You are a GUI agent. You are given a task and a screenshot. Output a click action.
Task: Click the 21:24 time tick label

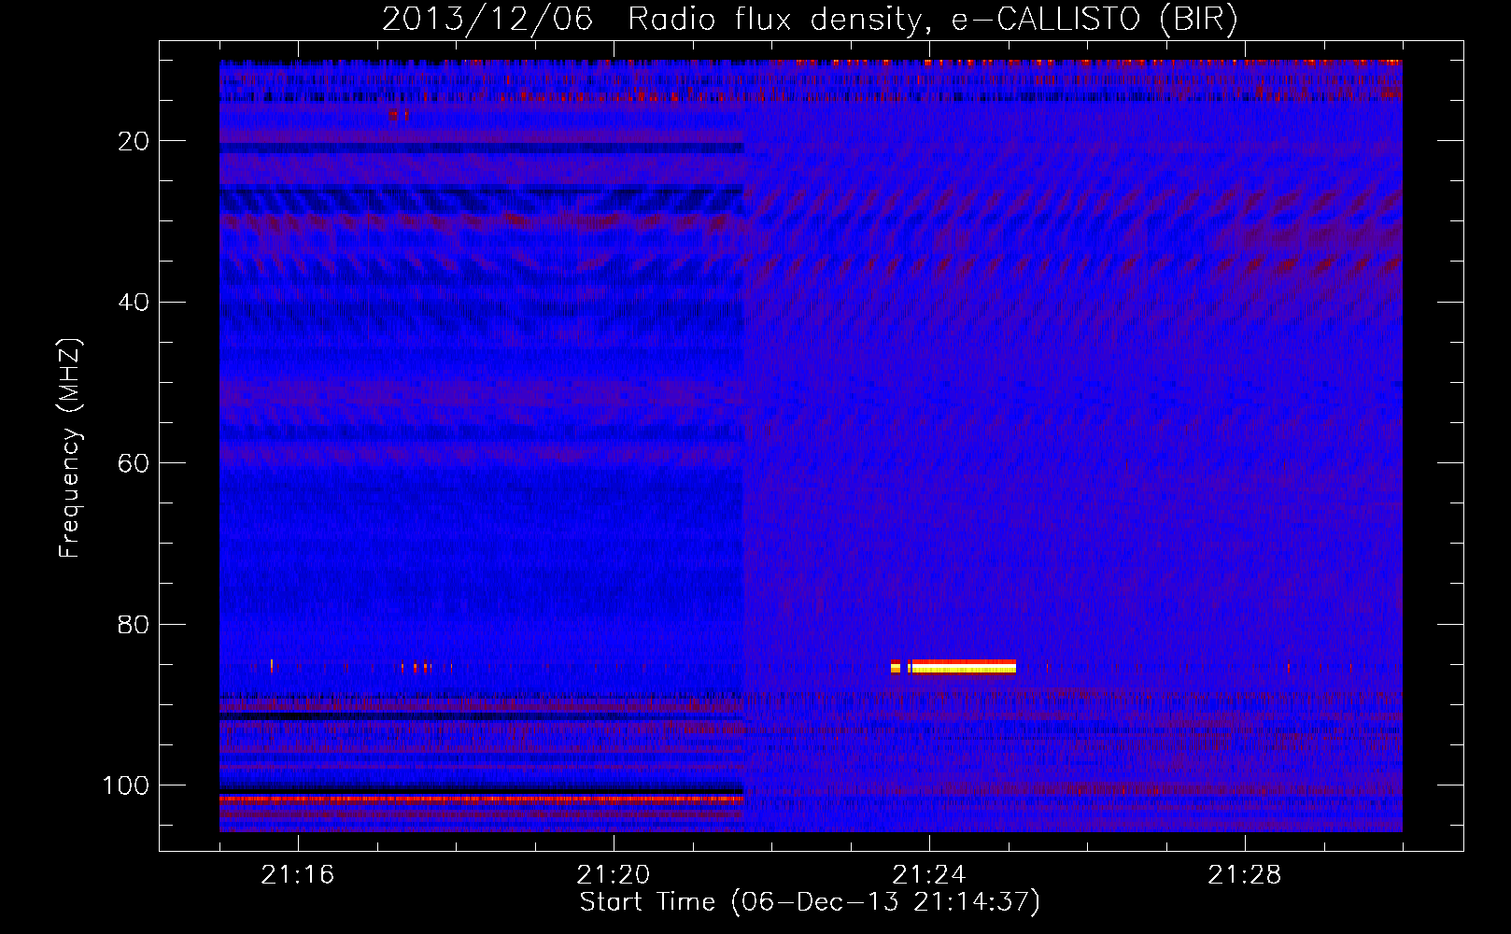(x=929, y=875)
